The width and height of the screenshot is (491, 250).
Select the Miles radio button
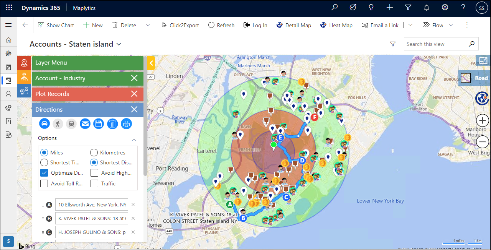tap(44, 152)
